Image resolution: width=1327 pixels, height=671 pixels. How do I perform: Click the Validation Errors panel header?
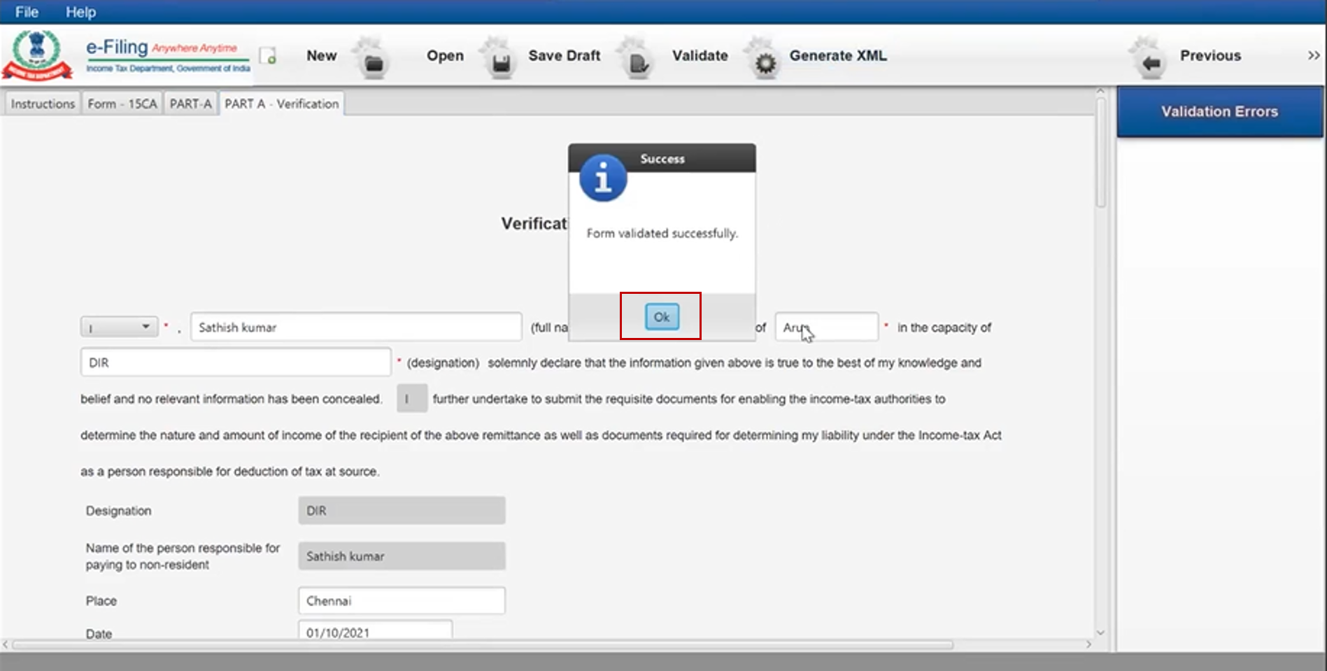(1219, 111)
